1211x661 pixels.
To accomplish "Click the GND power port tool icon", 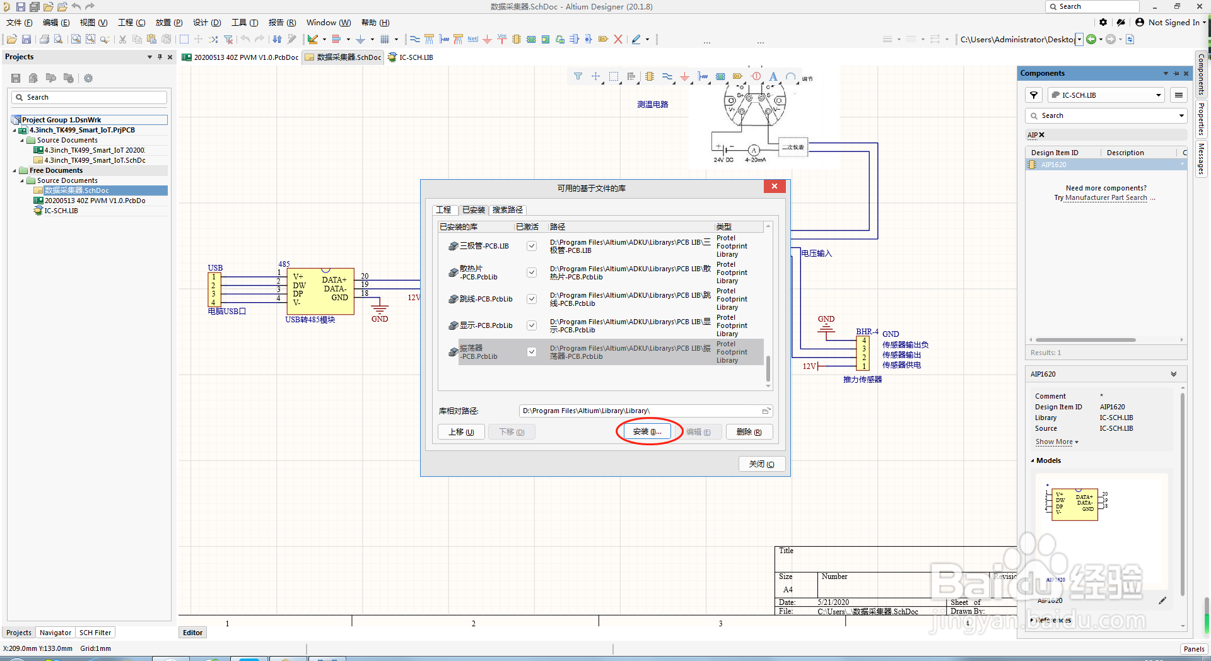I will 488,39.
